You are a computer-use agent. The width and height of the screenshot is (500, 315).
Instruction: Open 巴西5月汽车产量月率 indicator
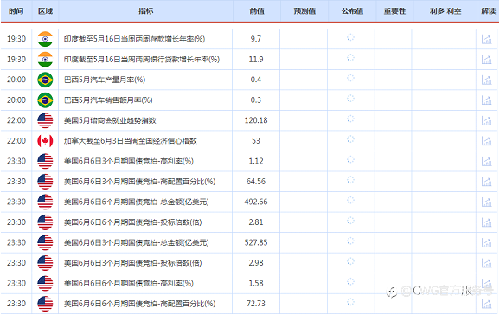point(105,80)
